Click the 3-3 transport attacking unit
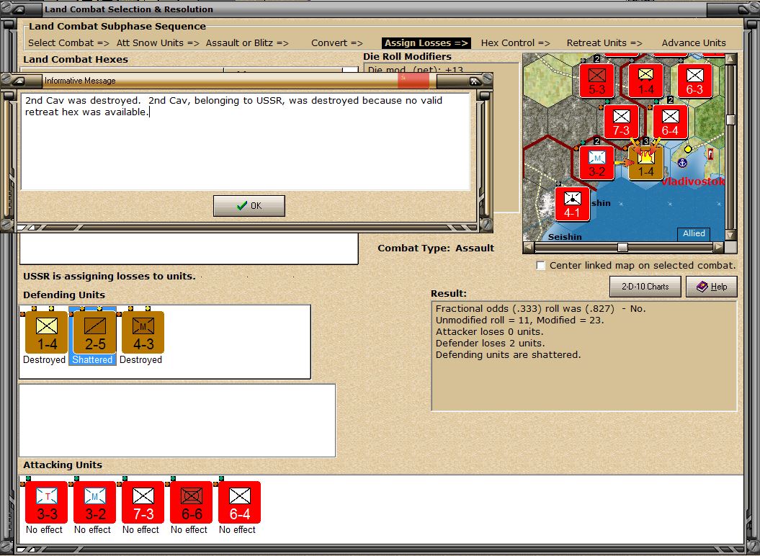 (45, 502)
